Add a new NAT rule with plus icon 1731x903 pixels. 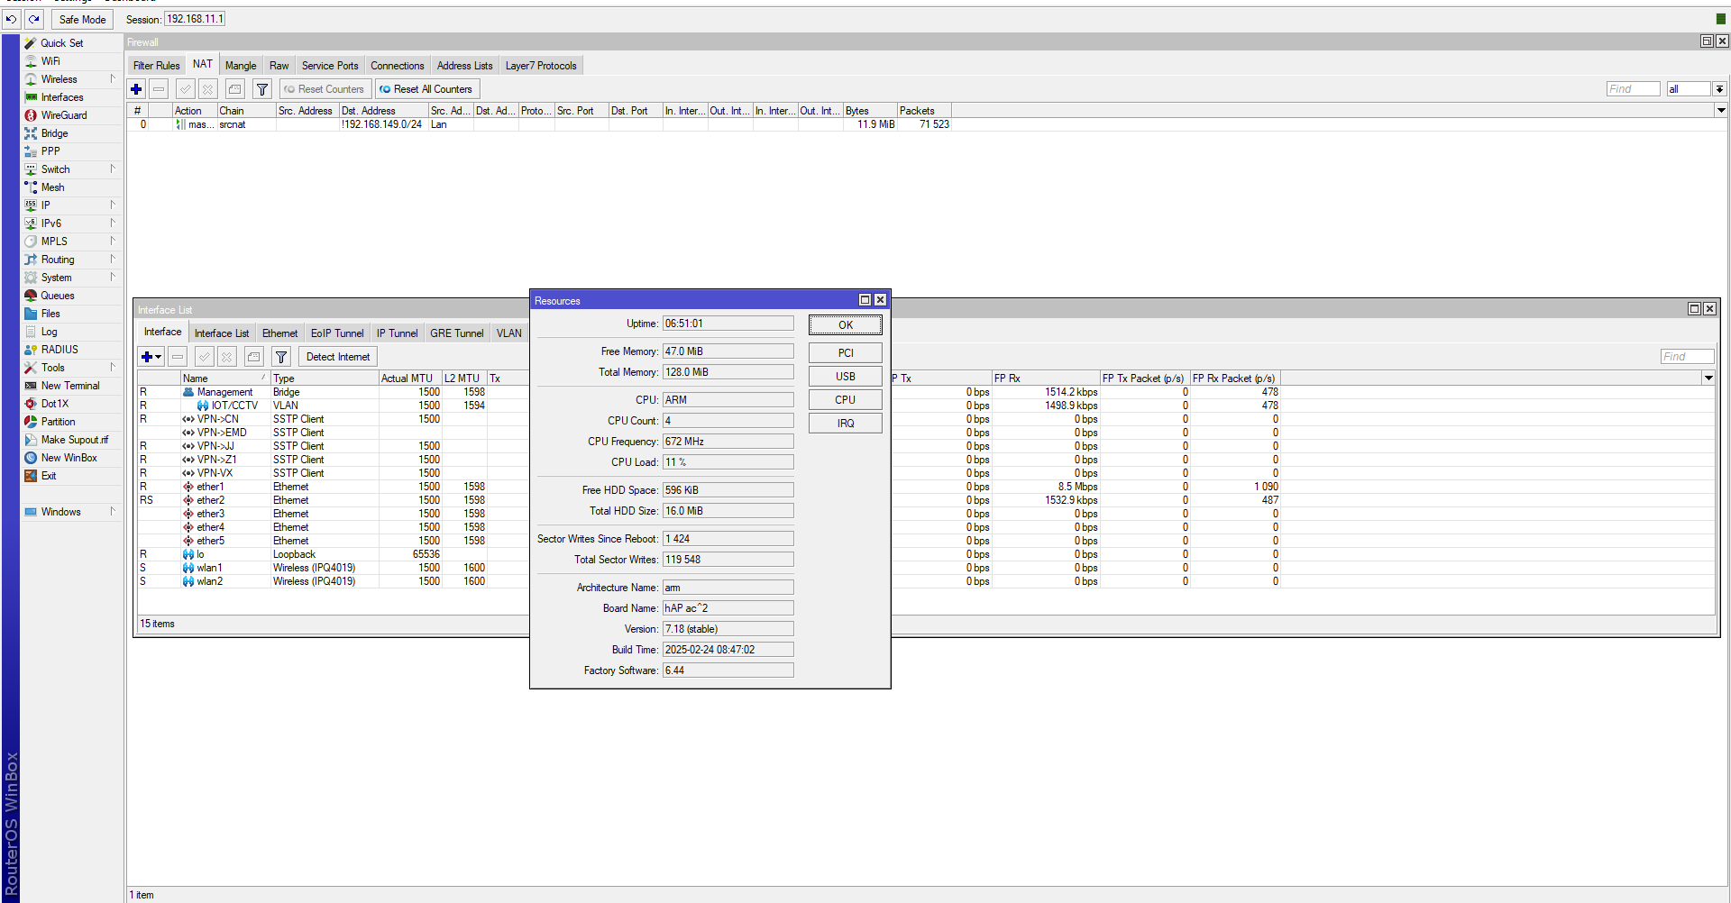(x=136, y=89)
